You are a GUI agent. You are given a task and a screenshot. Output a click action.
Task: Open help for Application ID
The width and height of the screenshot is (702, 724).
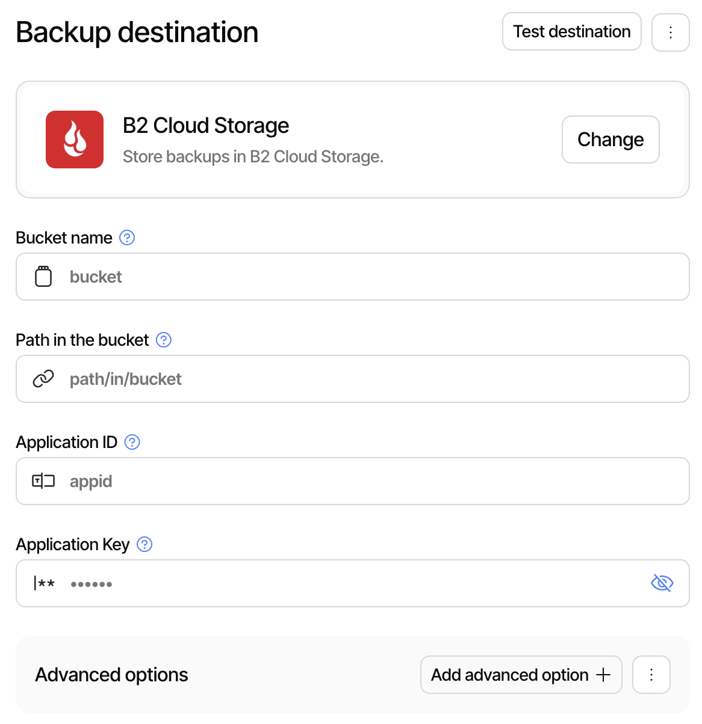132,442
